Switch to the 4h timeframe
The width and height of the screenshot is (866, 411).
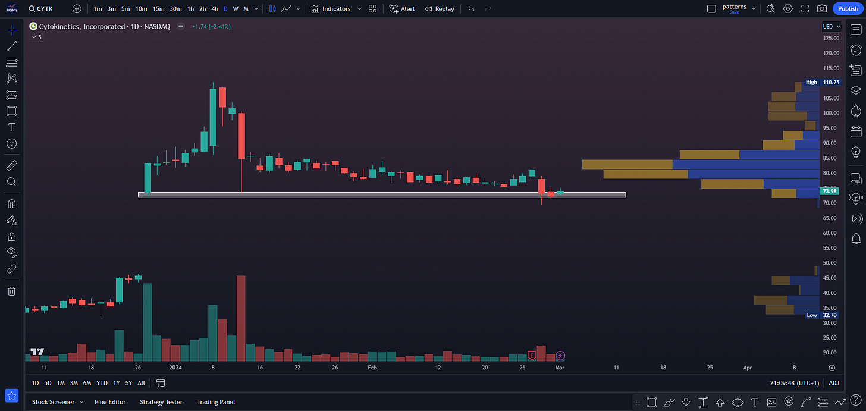click(x=215, y=9)
